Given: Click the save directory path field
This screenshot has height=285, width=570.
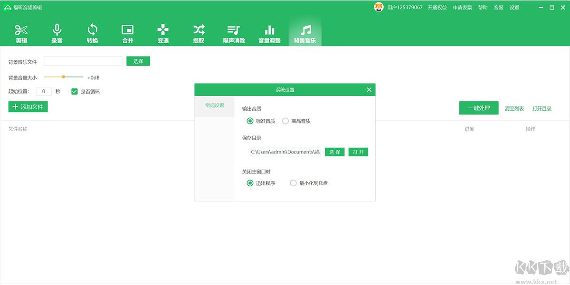Looking at the screenshot, I should coord(285,152).
